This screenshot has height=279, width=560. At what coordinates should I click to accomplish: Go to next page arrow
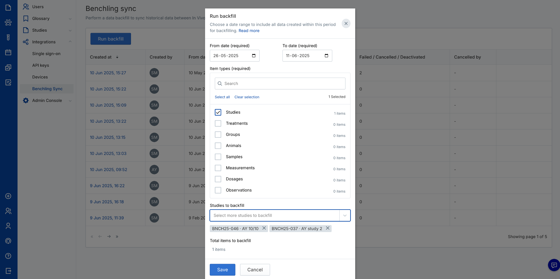(109, 237)
